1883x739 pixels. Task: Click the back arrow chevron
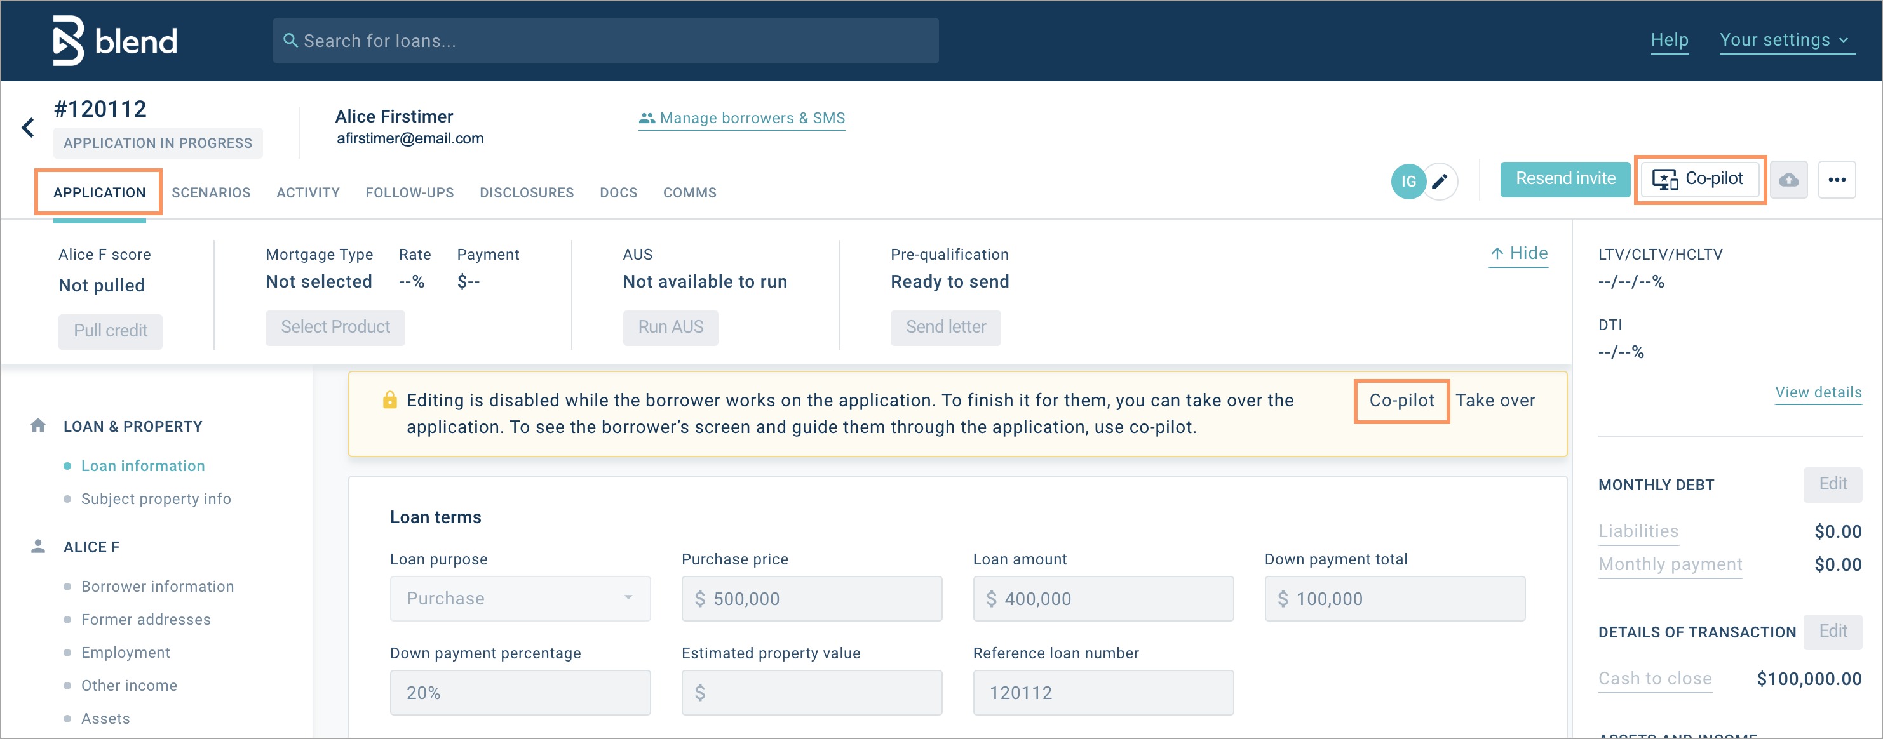pos(29,128)
